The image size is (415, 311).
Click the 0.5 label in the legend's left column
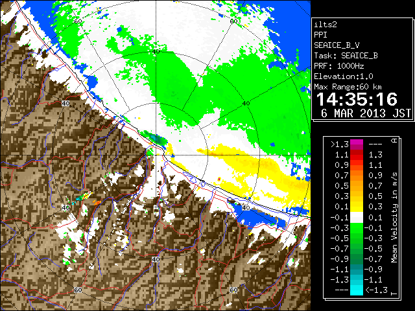pyautogui.click(x=342, y=186)
